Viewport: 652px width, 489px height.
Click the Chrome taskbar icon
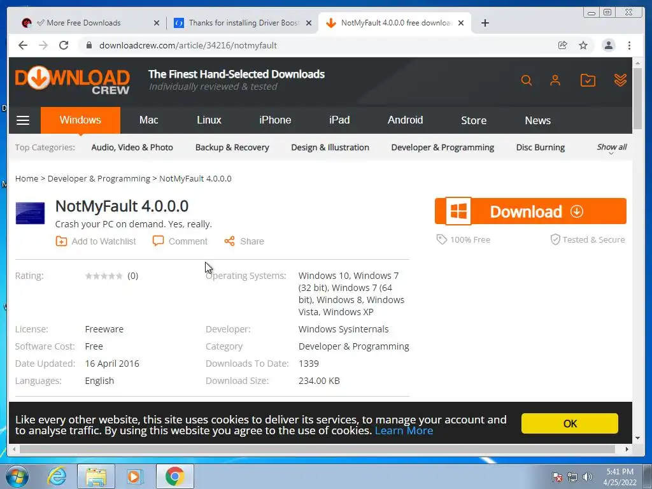pyautogui.click(x=174, y=476)
